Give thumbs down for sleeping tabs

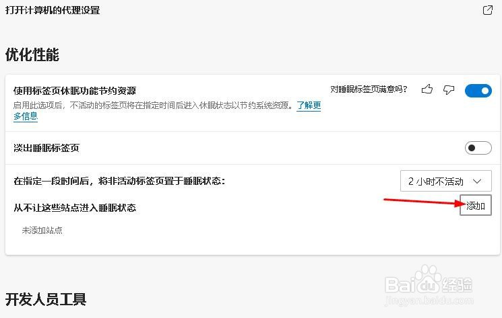449,90
